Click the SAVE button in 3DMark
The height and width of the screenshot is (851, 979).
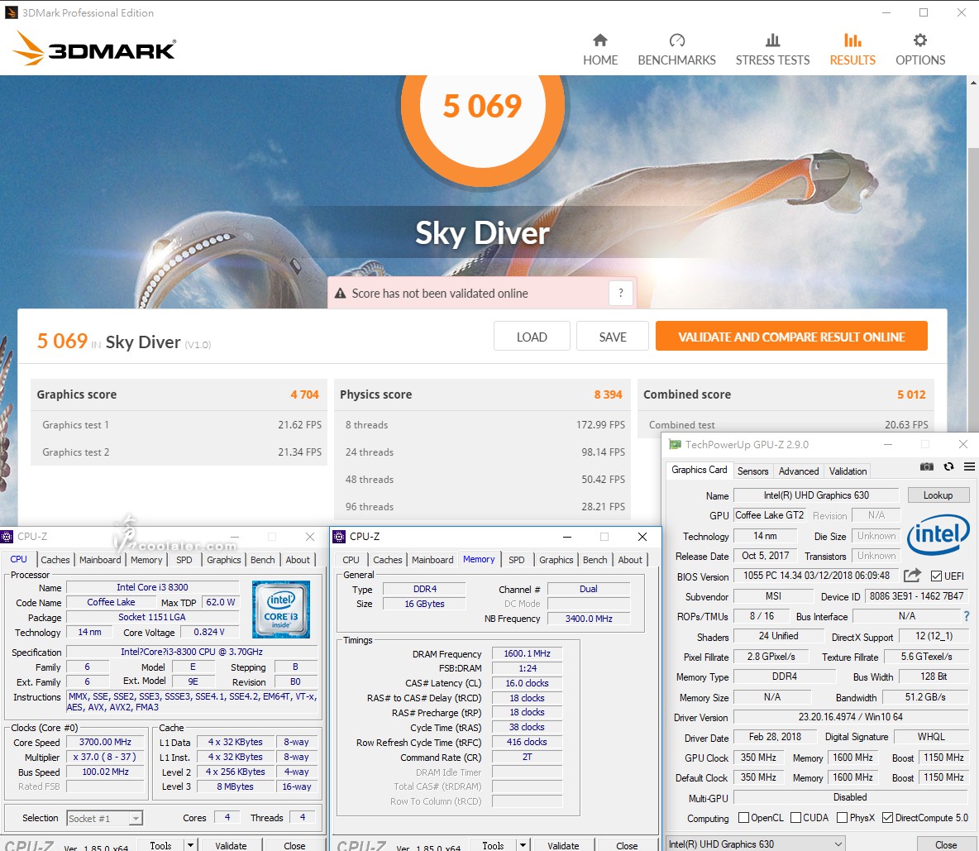point(613,337)
